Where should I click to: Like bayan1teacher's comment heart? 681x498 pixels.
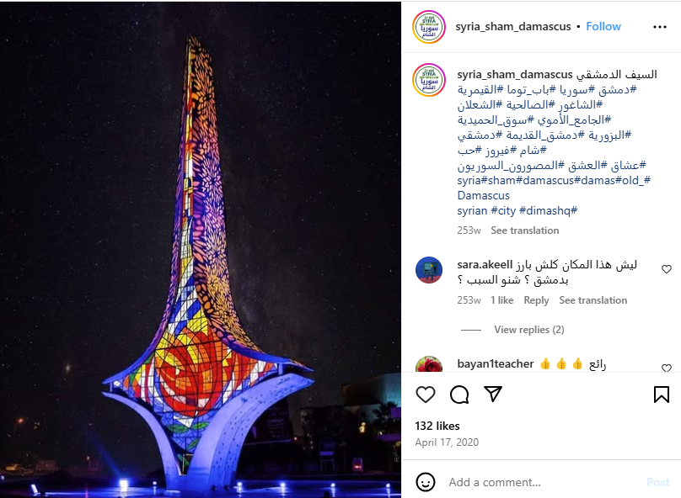point(666,368)
